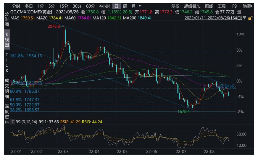
Task: Select the 38.2% 1698.57 Fibonacci level label
Action: pos(25,110)
